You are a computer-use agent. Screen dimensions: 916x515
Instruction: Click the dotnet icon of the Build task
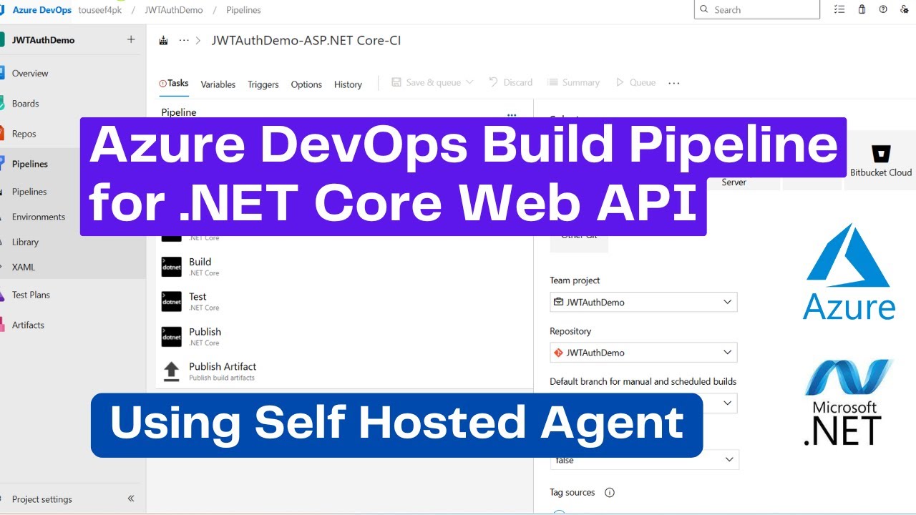click(172, 267)
